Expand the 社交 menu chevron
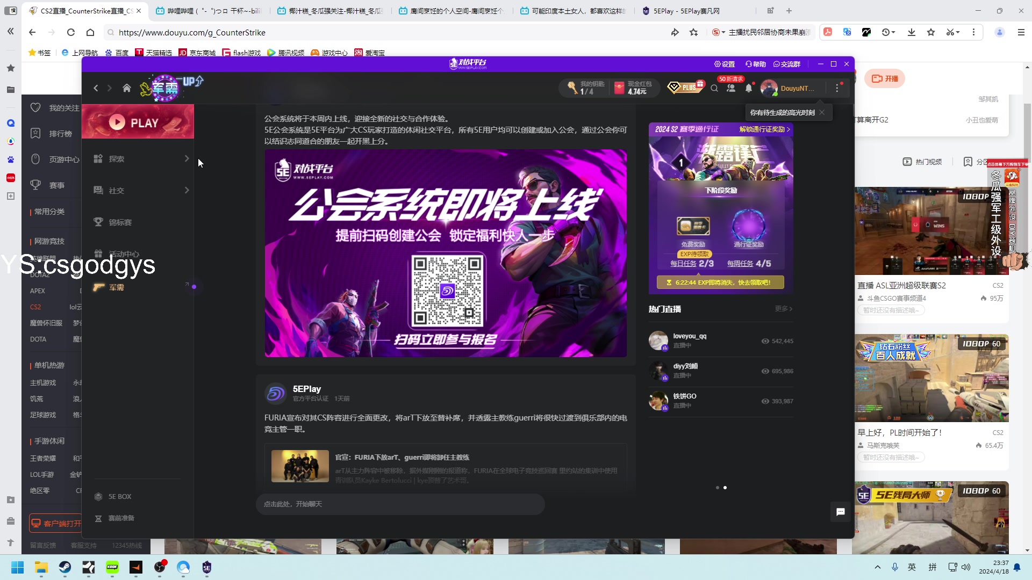Image resolution: width=1032 pixels, height=580 pixels. click(187, 191)
